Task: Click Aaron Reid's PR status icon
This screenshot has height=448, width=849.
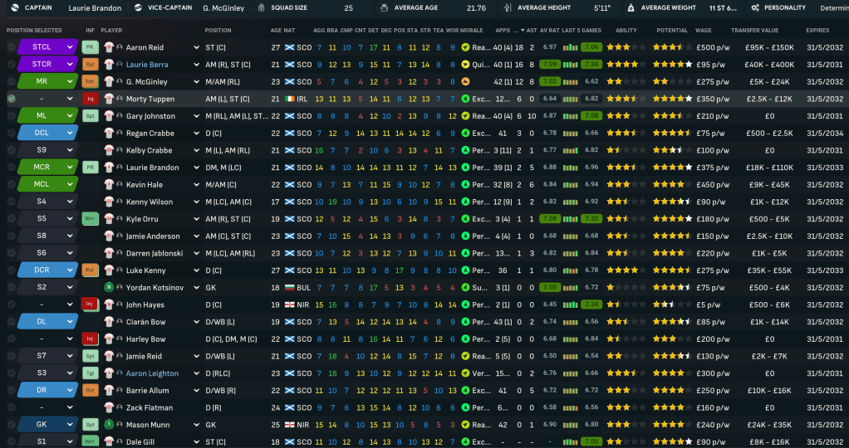Action: point(90,47)
